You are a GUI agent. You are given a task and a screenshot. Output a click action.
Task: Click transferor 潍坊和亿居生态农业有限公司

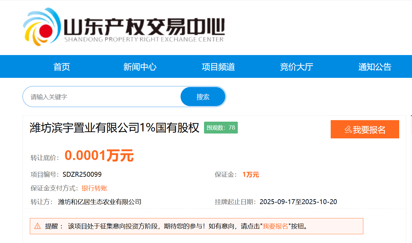click(x=100, y=202)
